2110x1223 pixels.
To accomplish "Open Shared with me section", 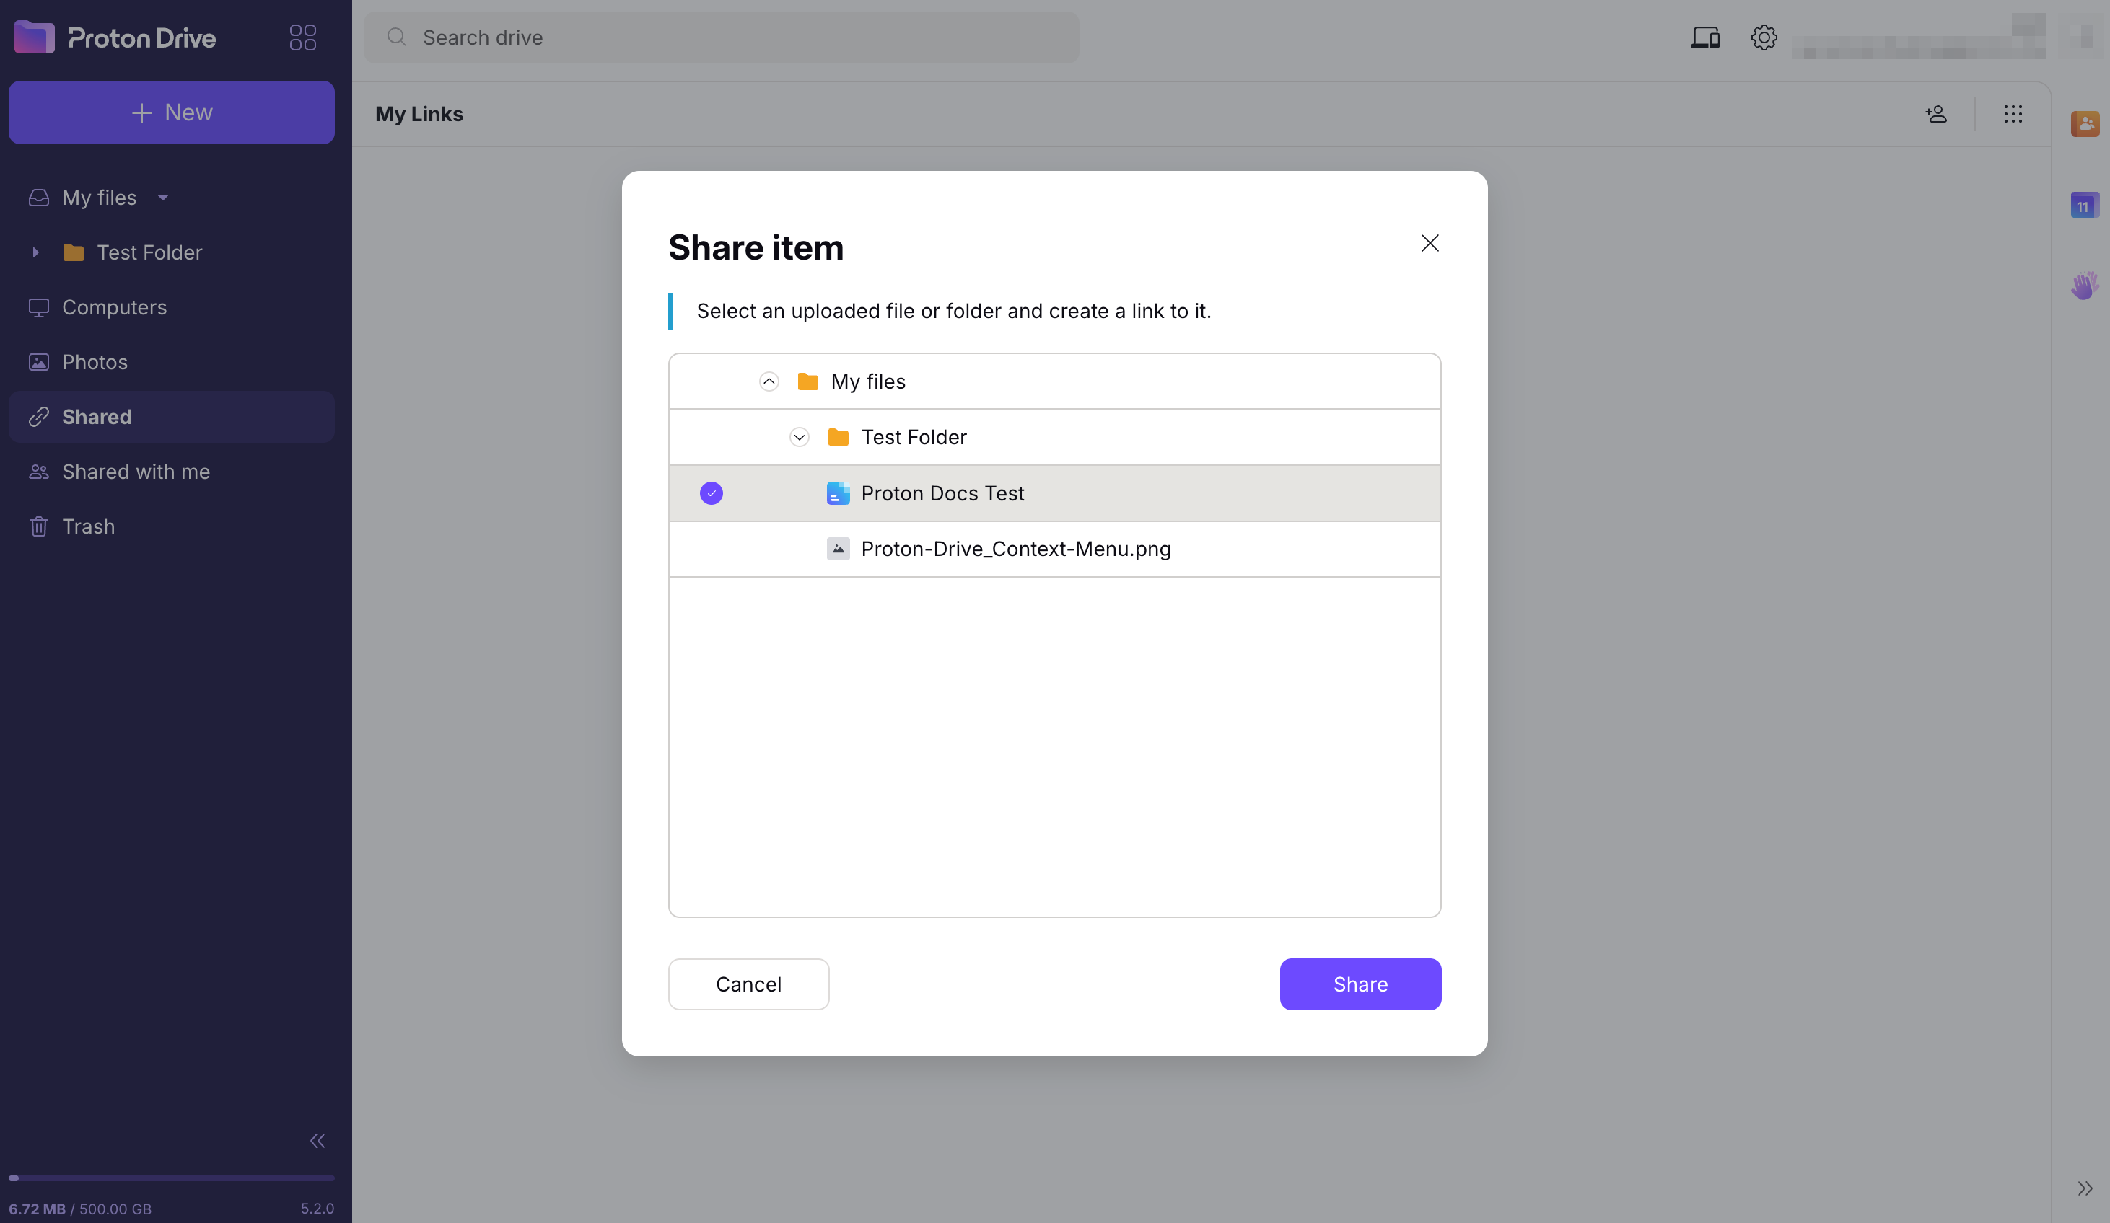I will coord(136,472).
